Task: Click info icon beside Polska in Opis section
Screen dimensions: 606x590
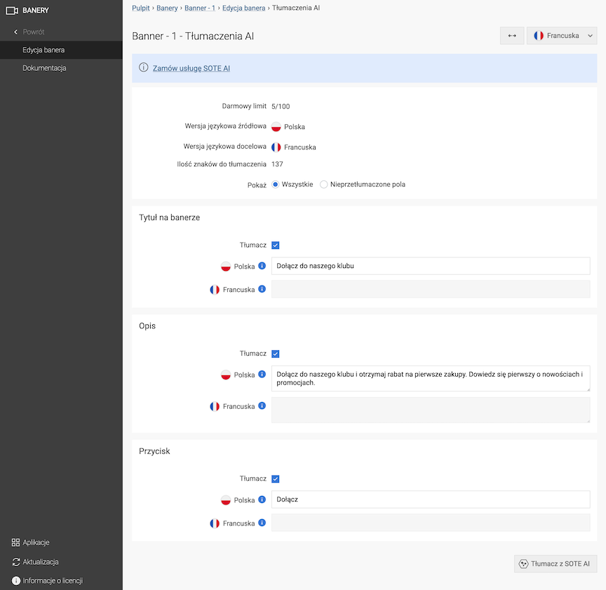Action: pyautogui.click(x=262, y=374)
